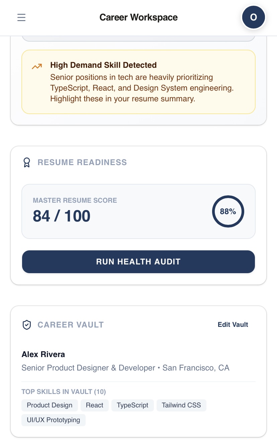Run the health audit
277x447 pixels.
point(138,262)
